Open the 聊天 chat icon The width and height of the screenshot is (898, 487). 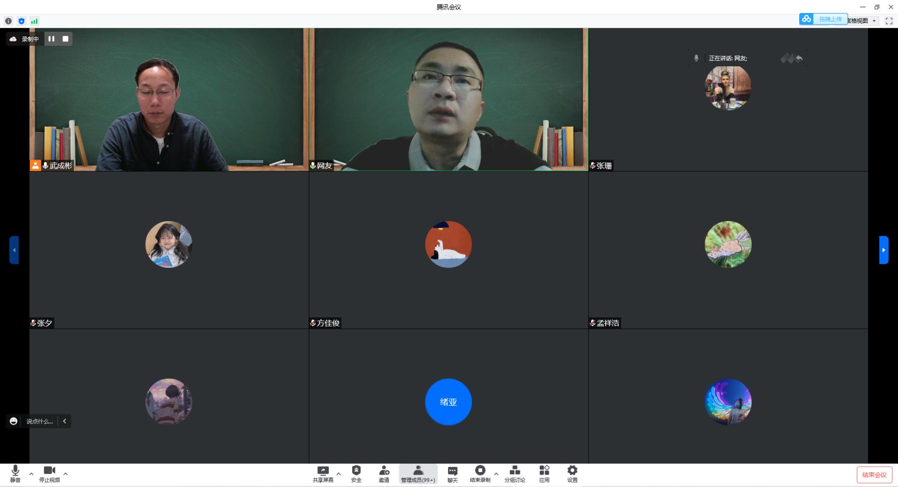coord(452,474)
